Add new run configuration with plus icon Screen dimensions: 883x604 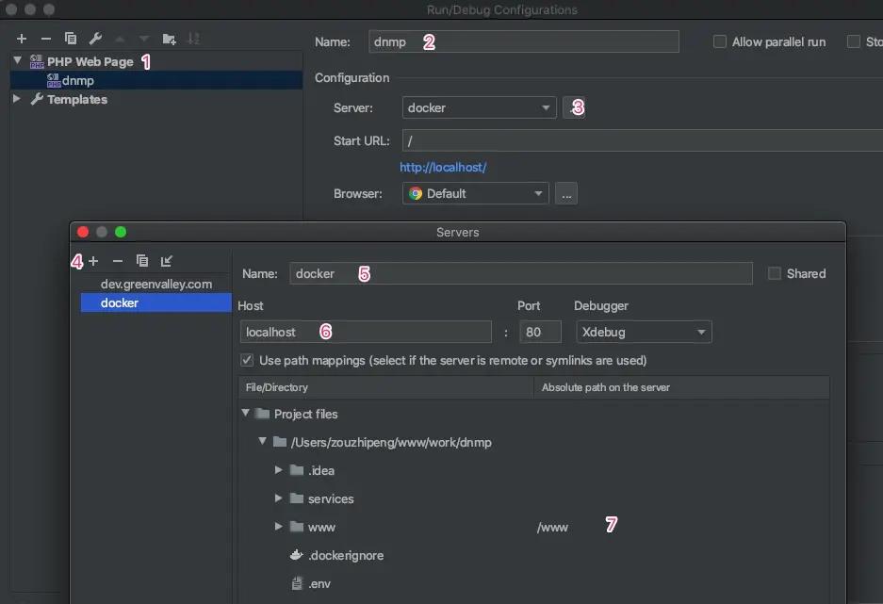22,39
